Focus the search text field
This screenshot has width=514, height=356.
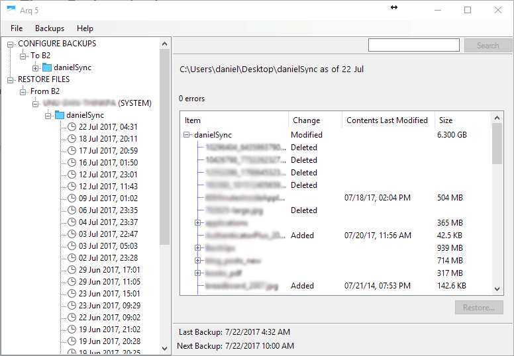coord(414,45)
